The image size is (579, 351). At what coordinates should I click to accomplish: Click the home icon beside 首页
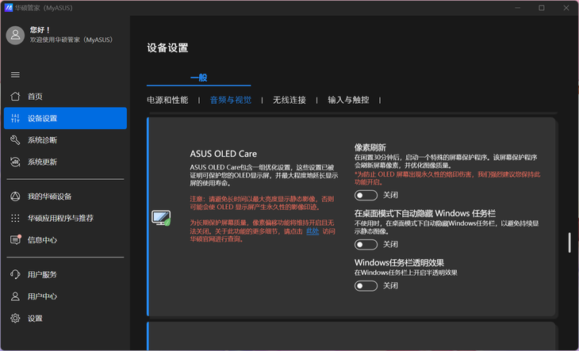pos(15,97)
